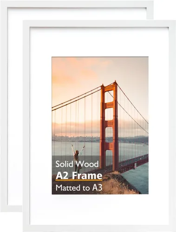Select the back white frame's top edge
Screen dimensions: 176x232
(77, 4)
